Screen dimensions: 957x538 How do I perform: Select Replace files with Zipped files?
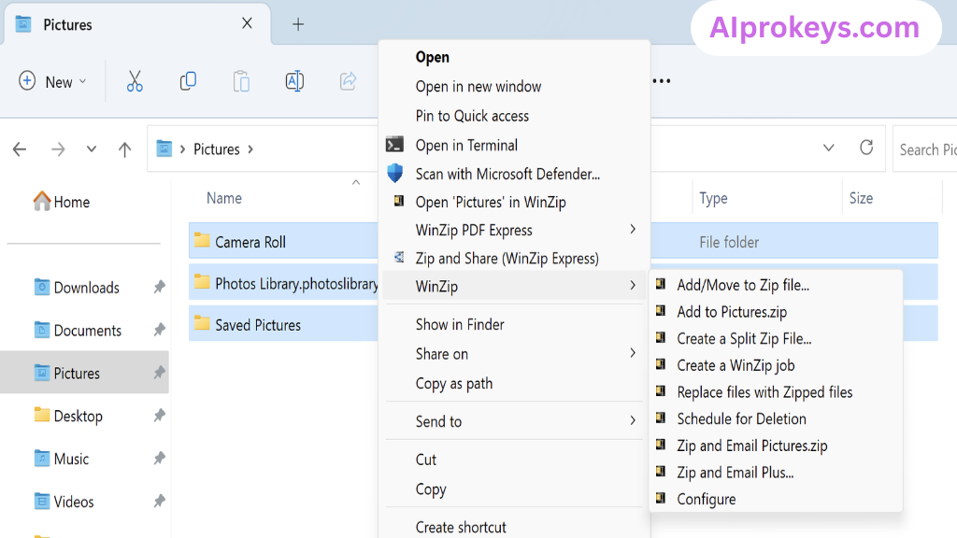[x=764, y=392]
